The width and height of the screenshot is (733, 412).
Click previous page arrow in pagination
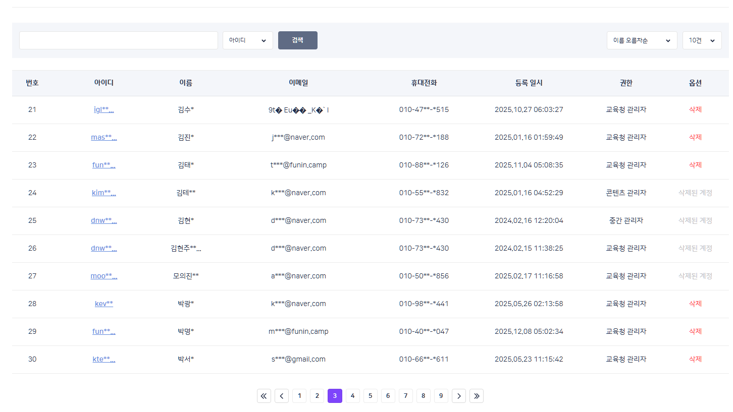point(282,396)
